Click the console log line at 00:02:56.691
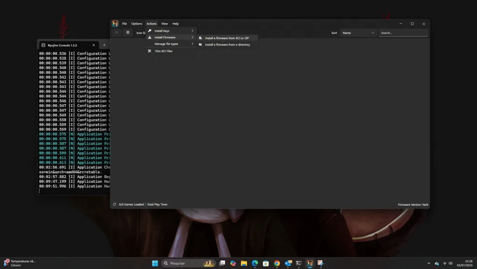 click(75, 168)
